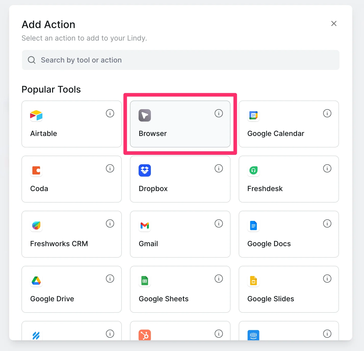This screenshot has height=351, width=364.
Task: Click the search magnifier icon
Action: (32, 60)
